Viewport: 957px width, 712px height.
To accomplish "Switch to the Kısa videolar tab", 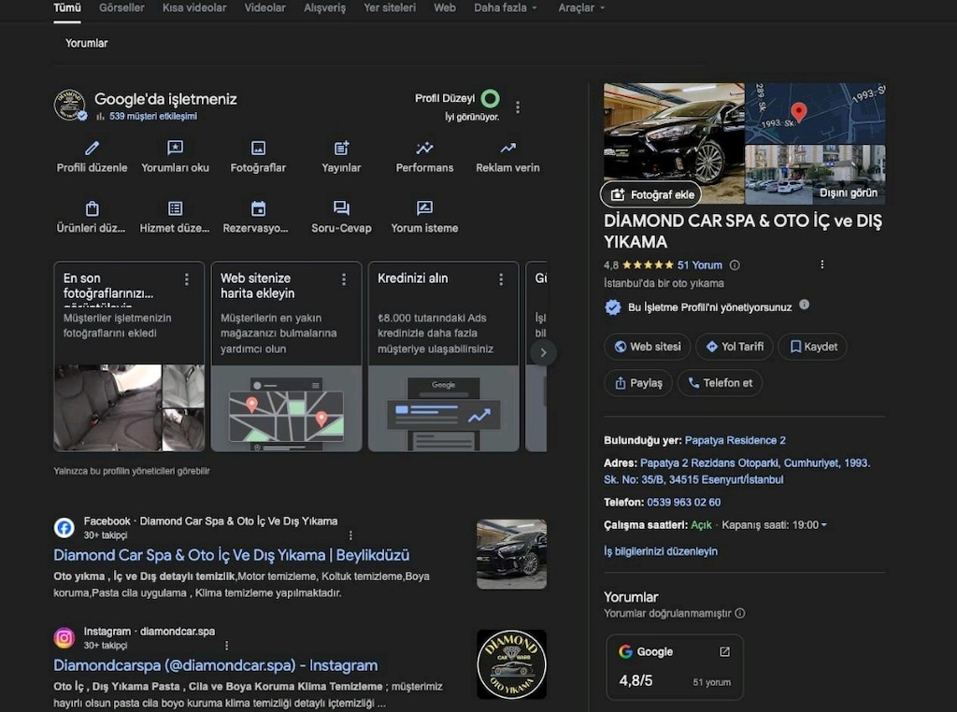I will pos(194,7).
